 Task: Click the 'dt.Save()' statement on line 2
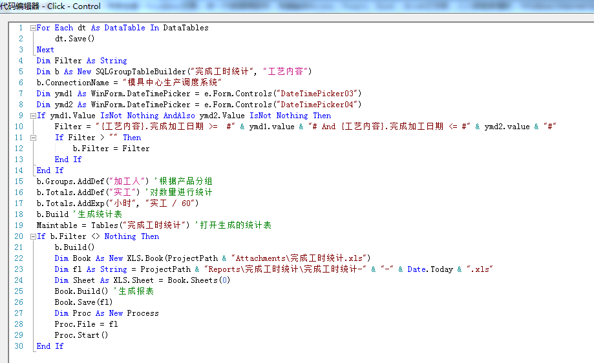pyautogui.click(x=74, y=39)
